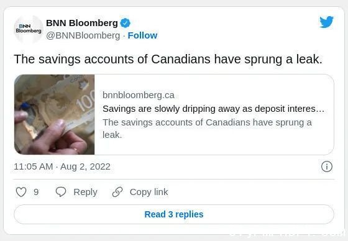This screenshot has width=348, height=241.
Task: Follow the BNN Bloomberg account
Action: click(142, 35)
